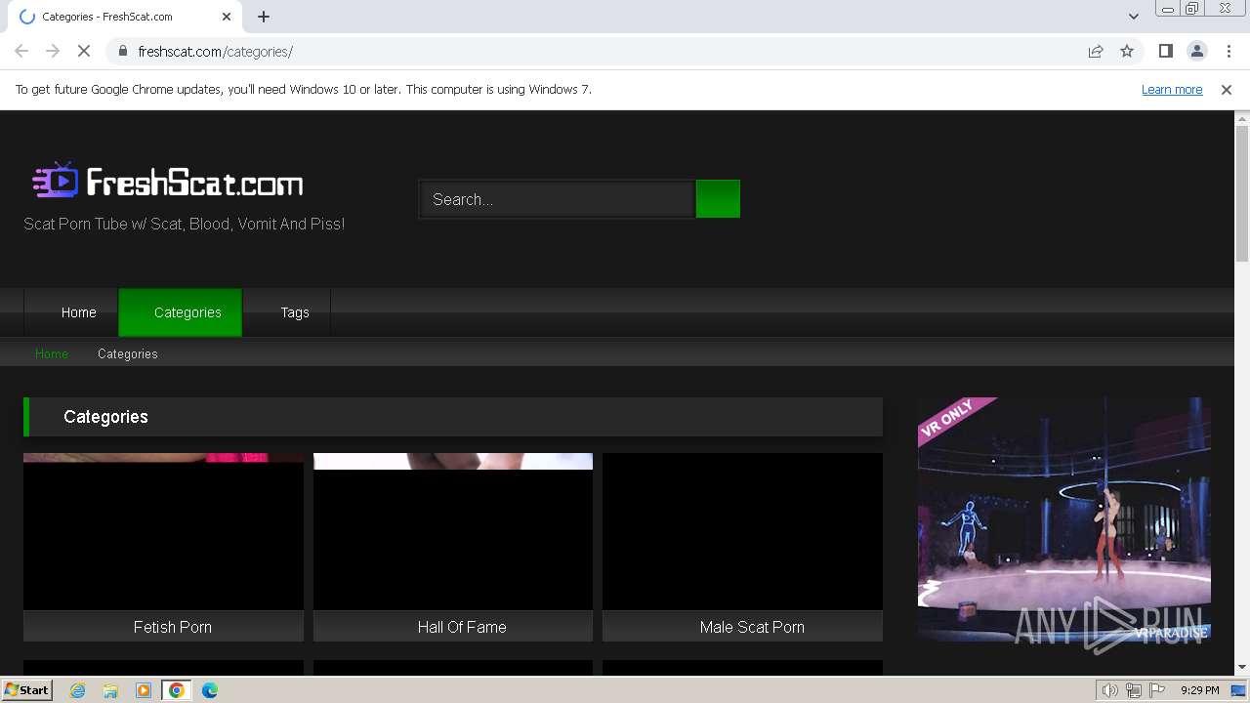The height and width of the screenshot is (703, 1250).
Task: Click the site logo in the header
Action: [168, 182]
